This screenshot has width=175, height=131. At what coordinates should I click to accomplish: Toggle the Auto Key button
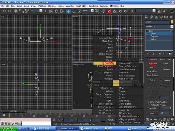pos(112,120)
